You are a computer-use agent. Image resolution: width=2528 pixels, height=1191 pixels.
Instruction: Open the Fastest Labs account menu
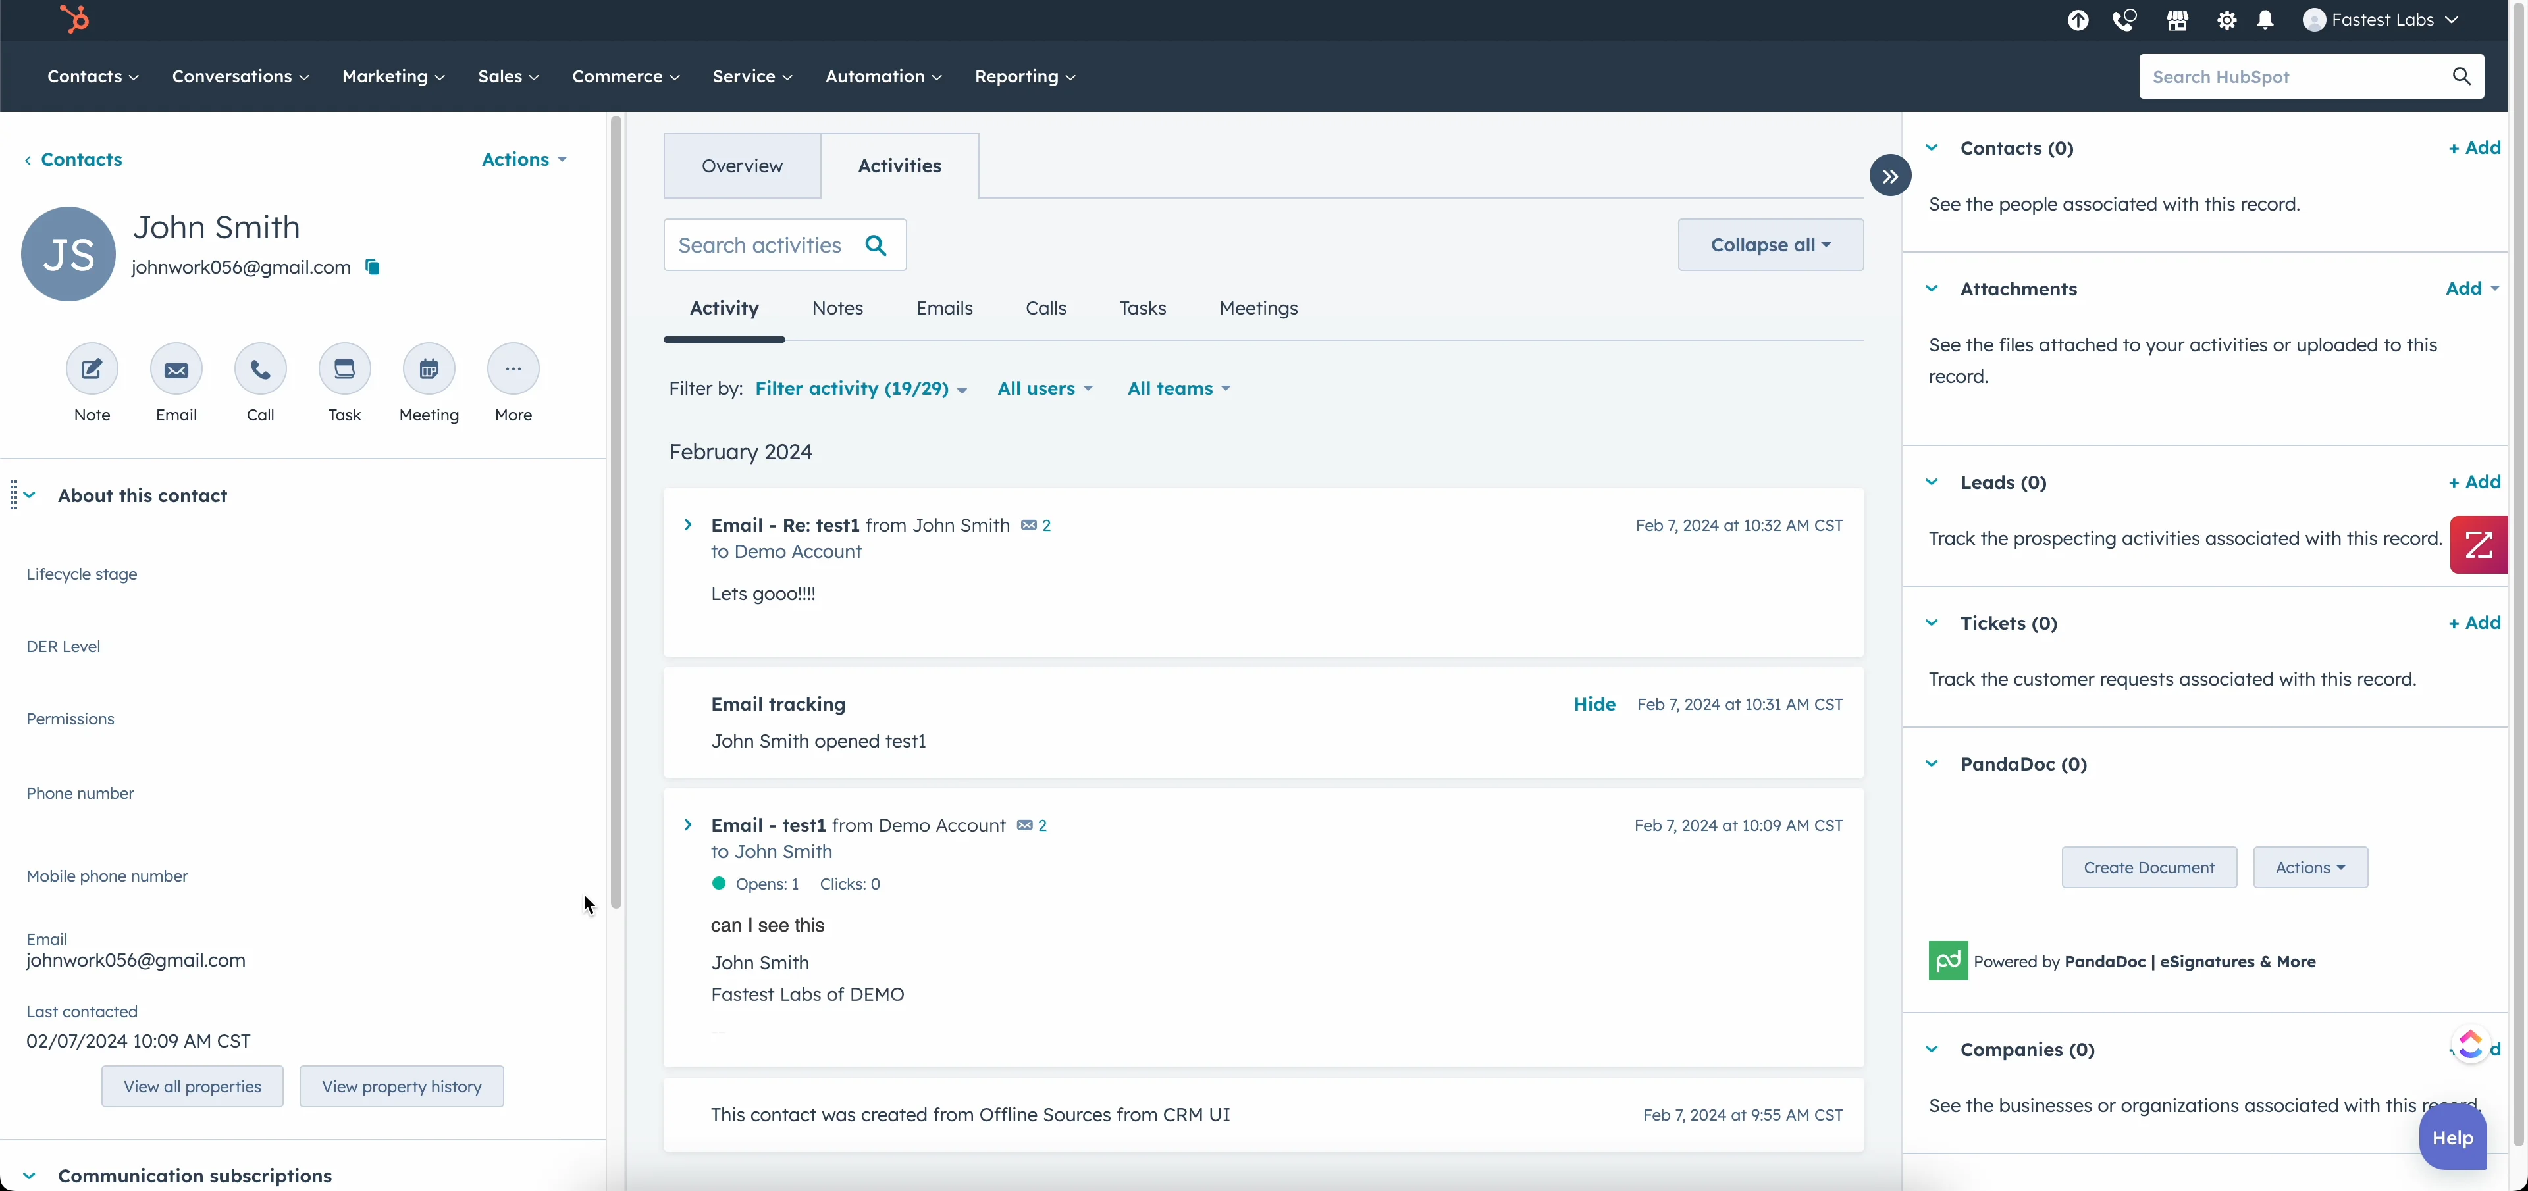[2381, 20]
